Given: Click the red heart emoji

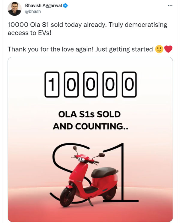Looking at the screenshot, I should [169, 49].
